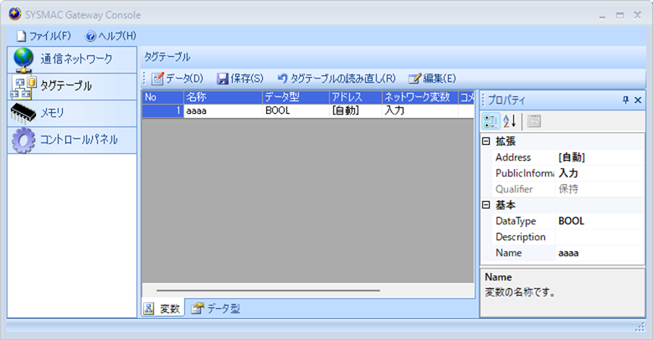Image resolution: width=653 pixels, height=340 pixels.
Task: Click the アドレス column header
Action: 356,97
